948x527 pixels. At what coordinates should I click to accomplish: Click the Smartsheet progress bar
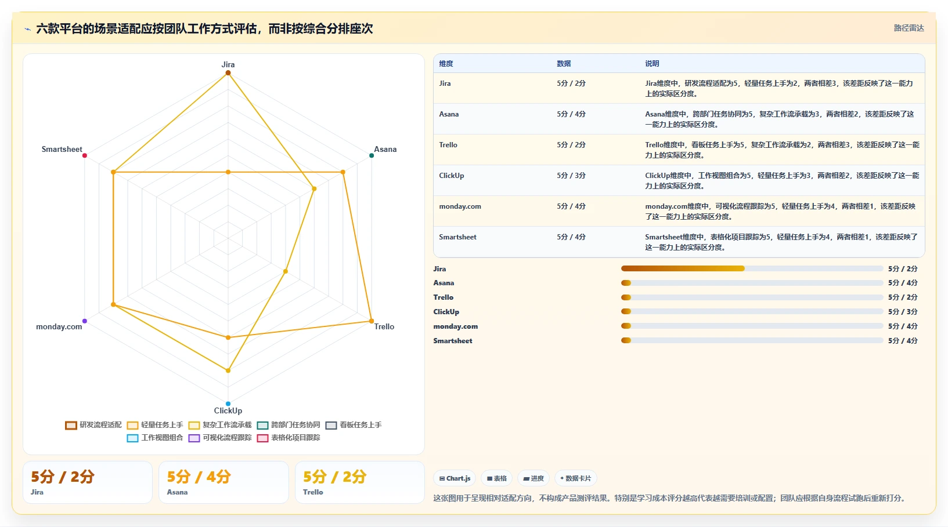pyautogui.click(x=752, y=340)
